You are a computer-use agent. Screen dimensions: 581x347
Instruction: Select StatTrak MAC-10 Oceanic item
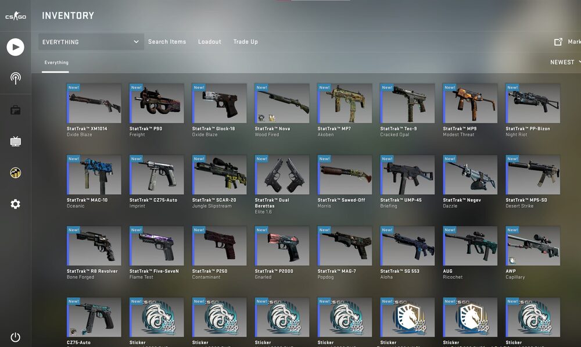click(x=94, y=174)
